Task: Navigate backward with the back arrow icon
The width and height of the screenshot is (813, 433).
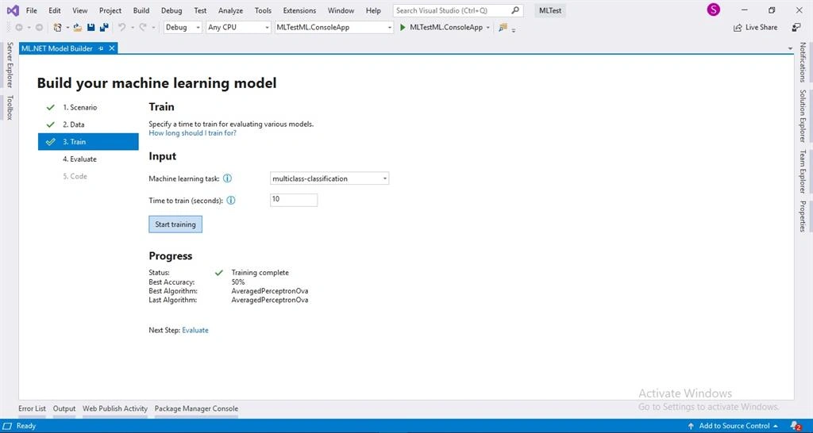Action: click(x=19, y=28)
